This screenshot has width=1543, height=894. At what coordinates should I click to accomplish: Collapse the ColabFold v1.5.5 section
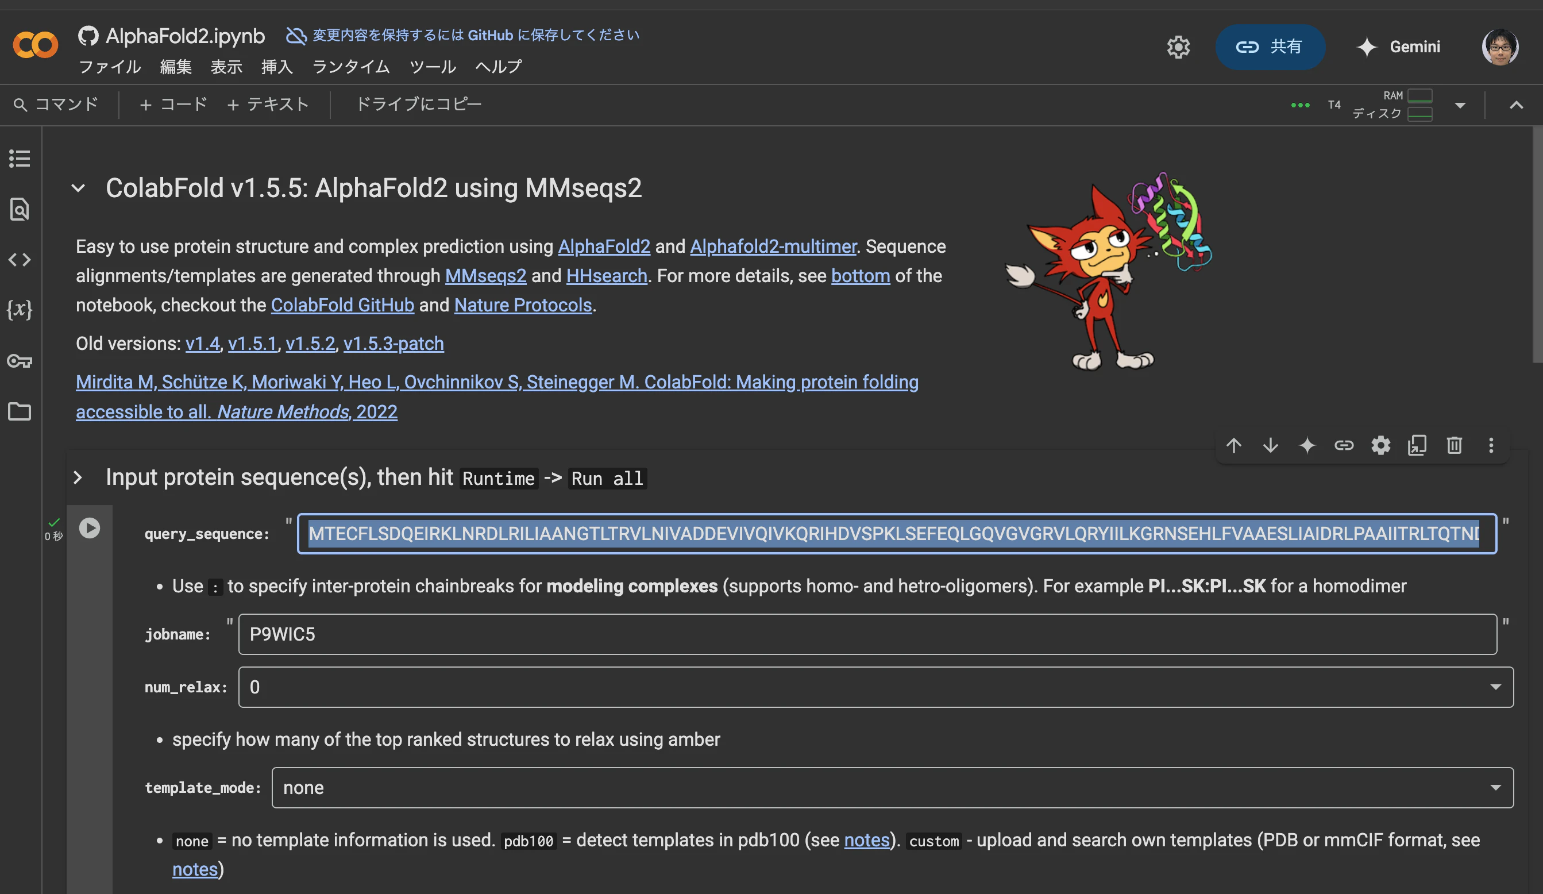78,188
